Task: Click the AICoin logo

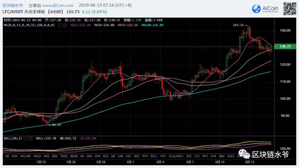Action: pos(265,9)
